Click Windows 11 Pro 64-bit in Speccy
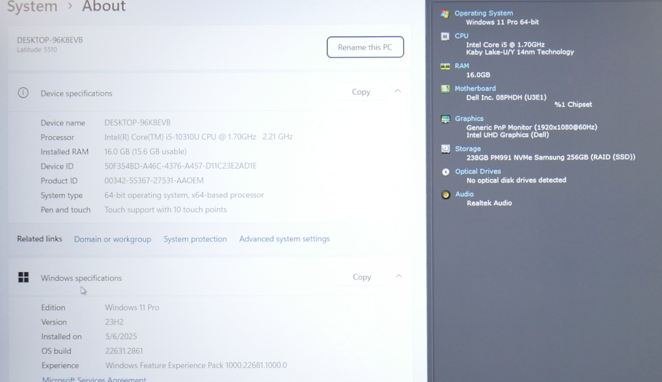662x382 pixels. 502,22
